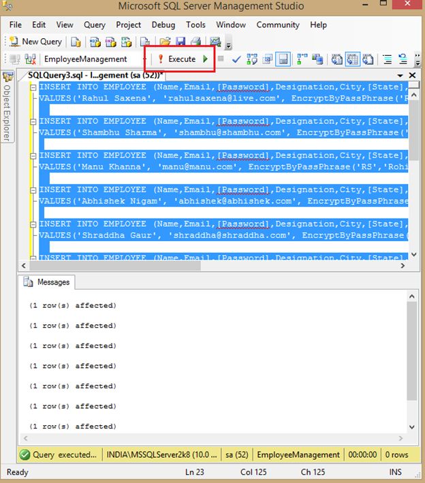Screen dimensions: 425x483
Task: Open the Query Options dialog icon
Action: (267, 59)
